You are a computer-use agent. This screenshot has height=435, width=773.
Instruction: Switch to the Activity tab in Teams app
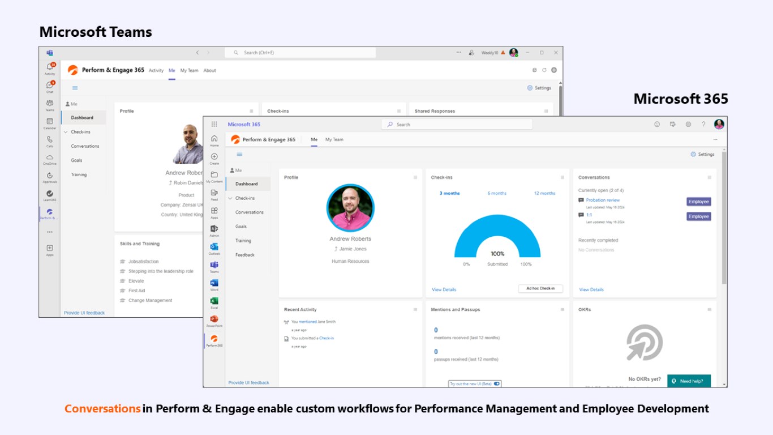click(x=156, y=71)
